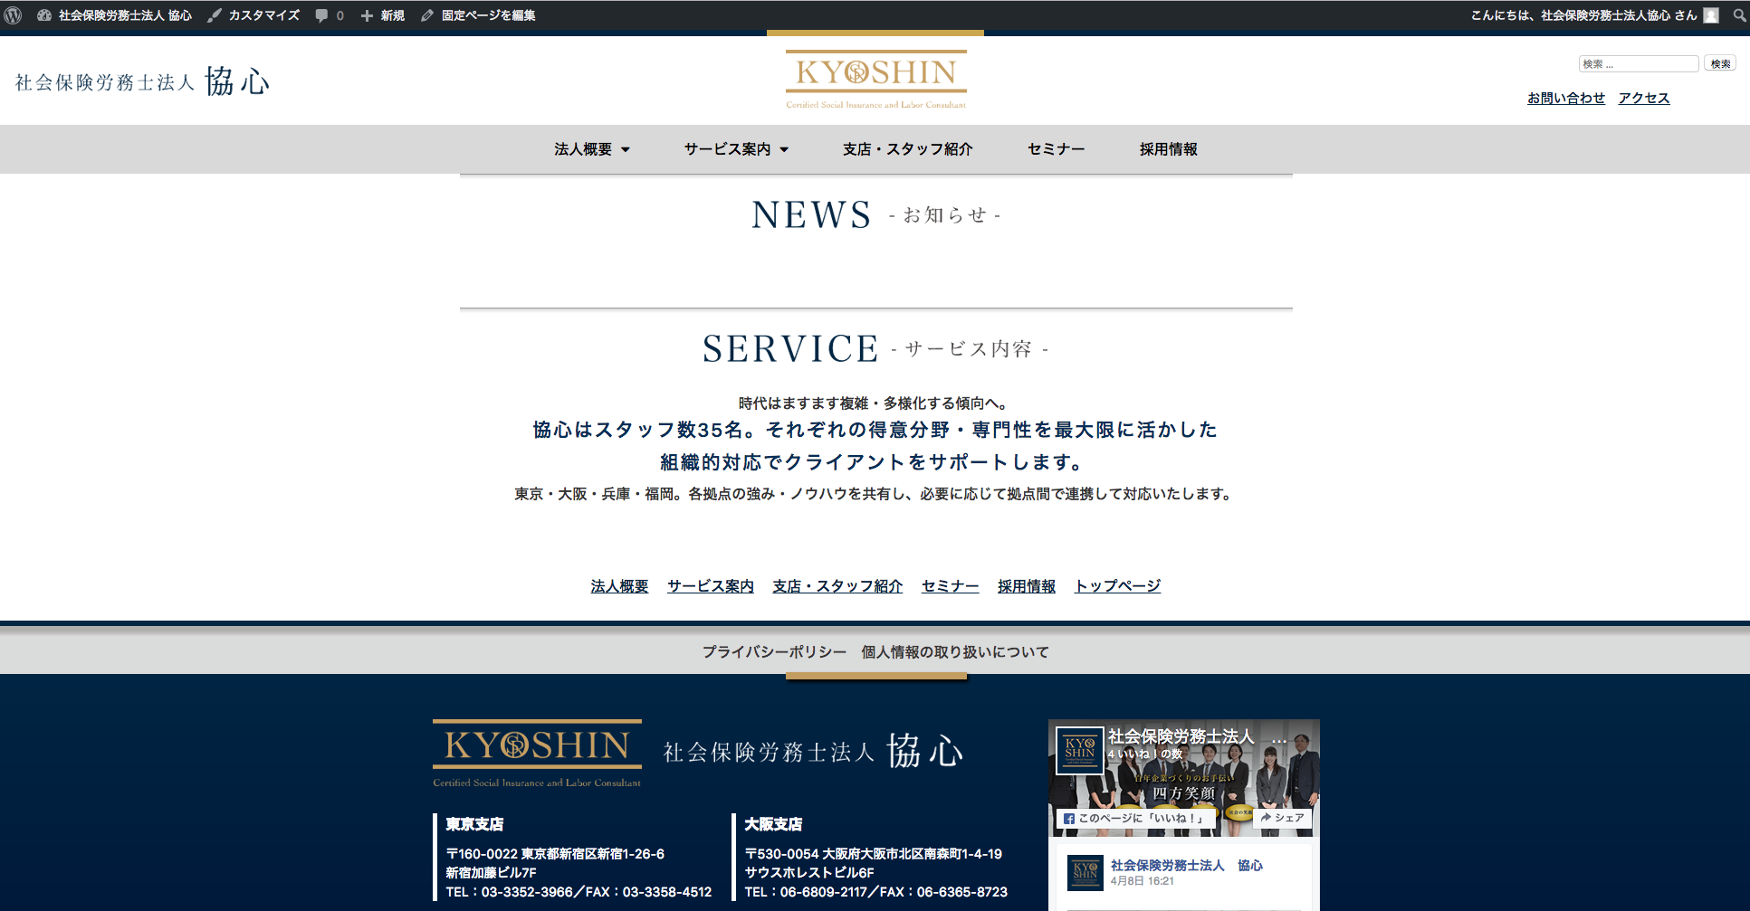Go to トップページ footer link
Screen dimensions: 1750x911
[x=1117, y=586]
